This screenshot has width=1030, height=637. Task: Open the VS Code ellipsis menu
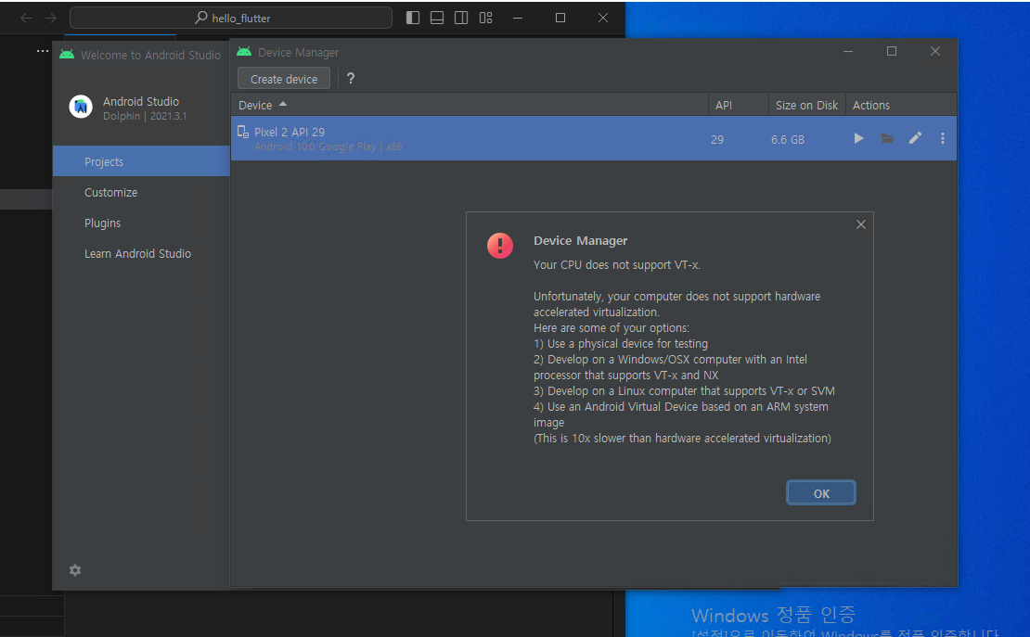[x=42, y=51]
